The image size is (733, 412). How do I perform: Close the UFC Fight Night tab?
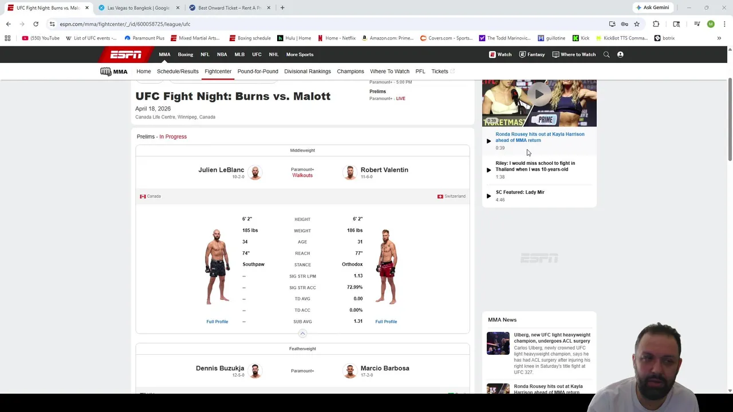(87, 7)
